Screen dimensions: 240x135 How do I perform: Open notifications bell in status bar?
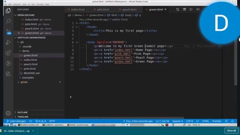pos(232,121)
